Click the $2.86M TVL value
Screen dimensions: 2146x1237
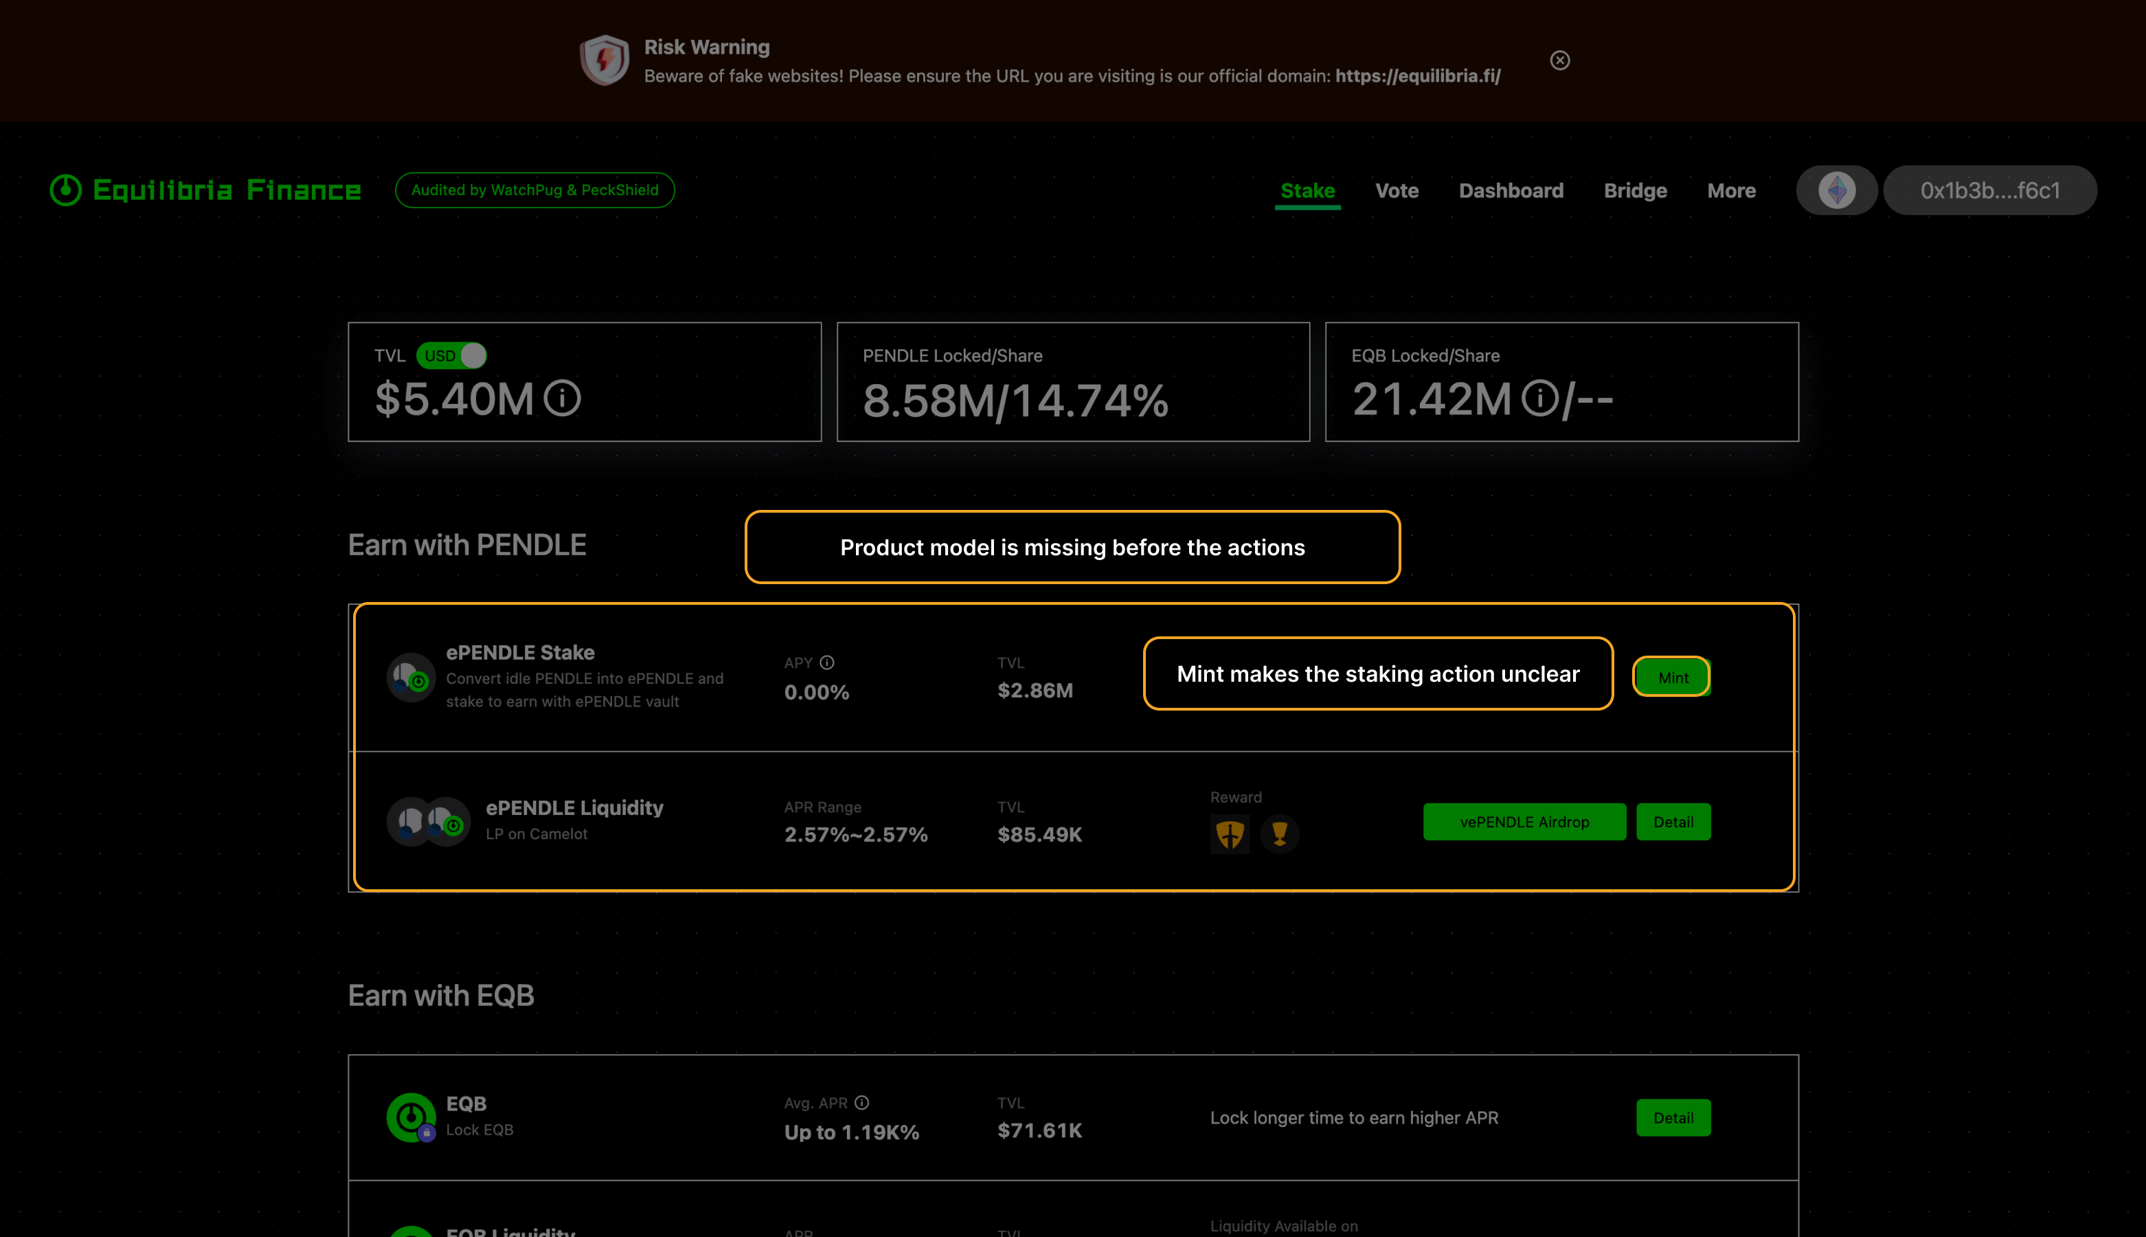click(x=1035, y=691)
